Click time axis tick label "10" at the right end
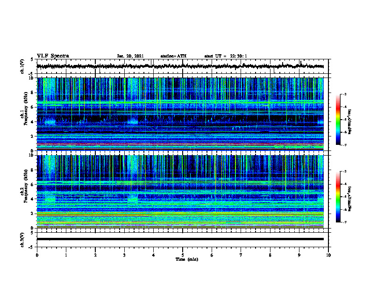 328,255
